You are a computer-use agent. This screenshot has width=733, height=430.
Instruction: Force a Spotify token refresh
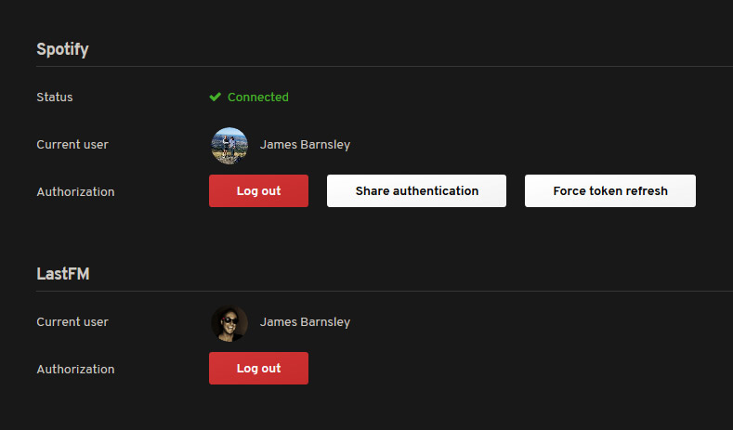610,190
